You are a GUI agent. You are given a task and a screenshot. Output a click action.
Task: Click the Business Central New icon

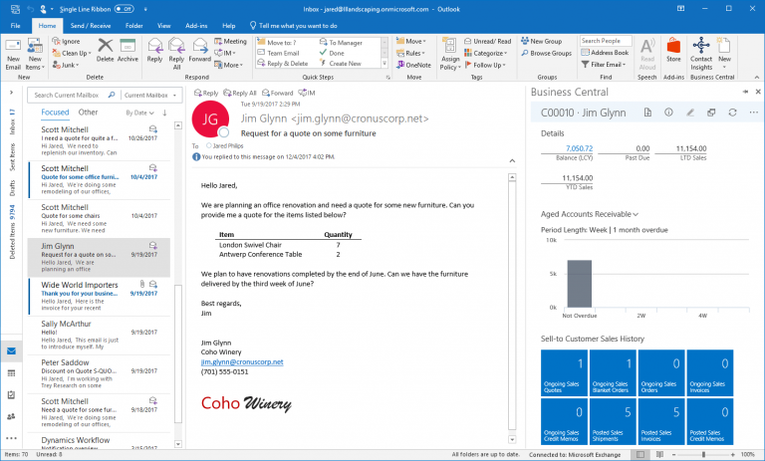[724, 46]
